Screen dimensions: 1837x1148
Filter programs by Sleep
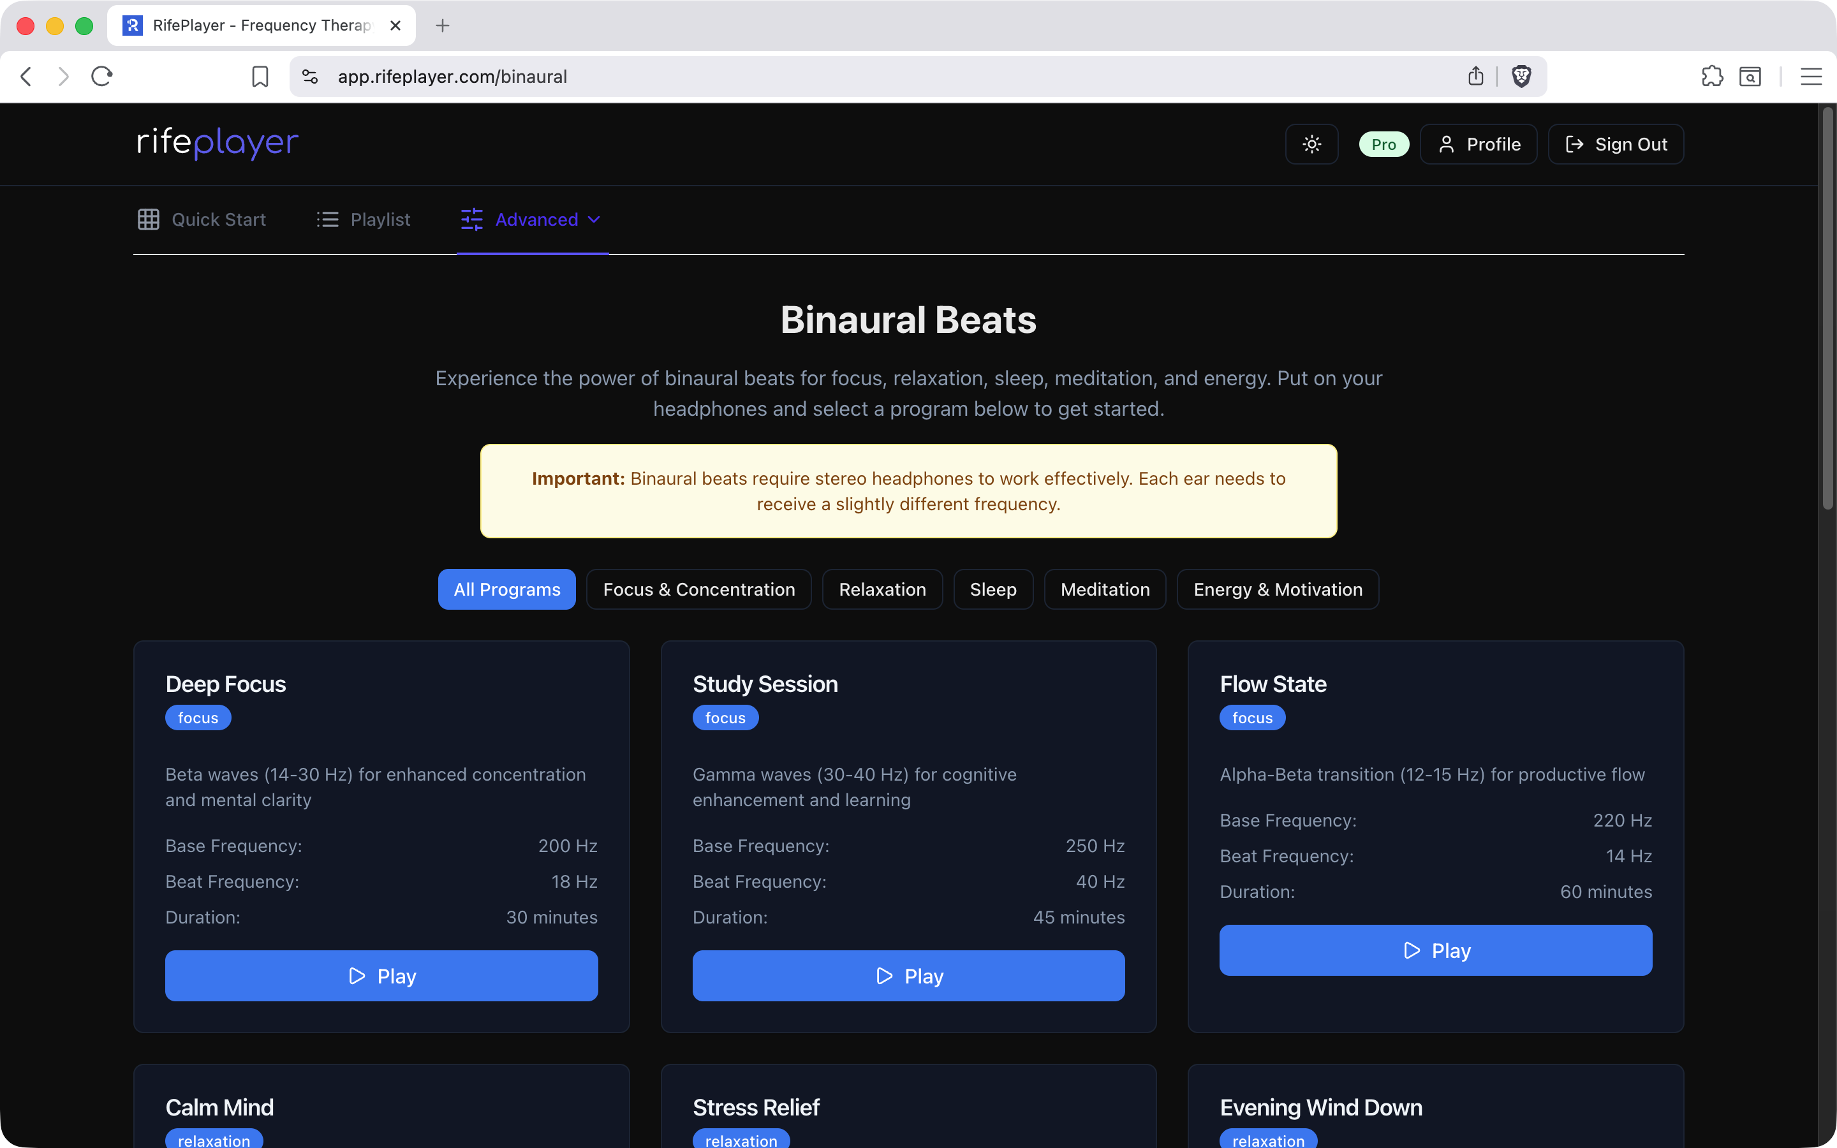(x=994, y=589)
